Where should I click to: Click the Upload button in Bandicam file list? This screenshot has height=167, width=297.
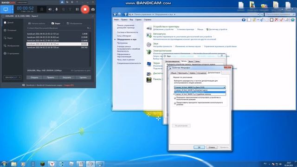(x=67, y=77)
